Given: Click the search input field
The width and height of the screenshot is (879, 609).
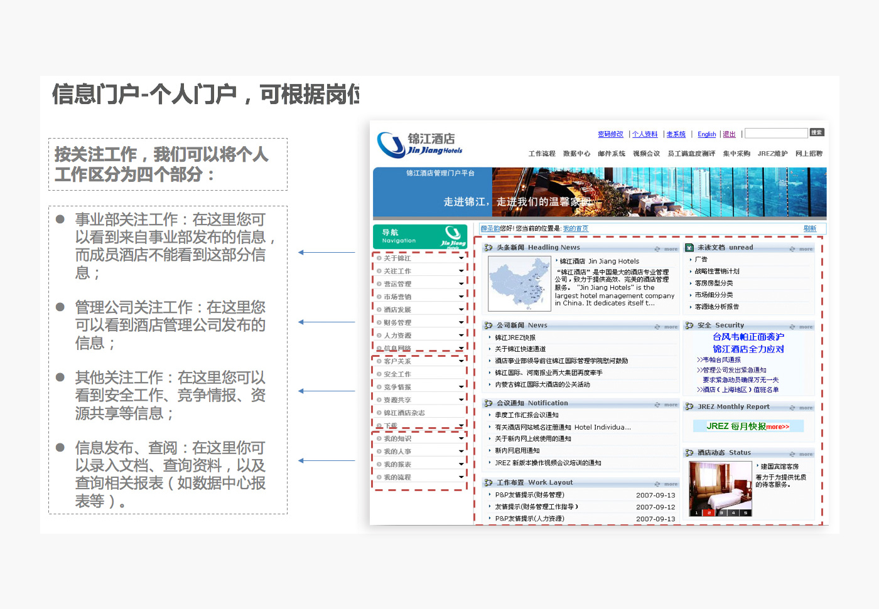Looking at the screenshot, I should [776, 133].
